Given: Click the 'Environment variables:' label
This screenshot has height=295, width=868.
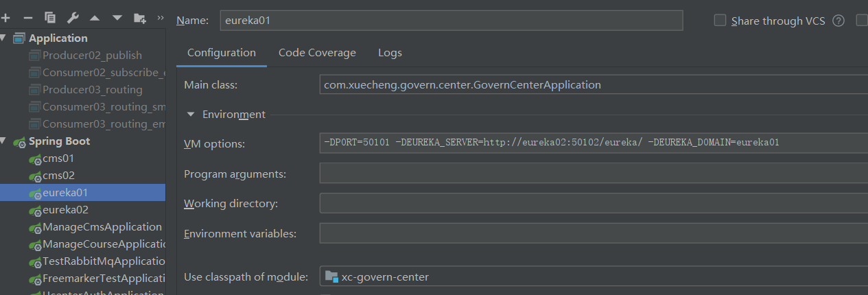Looking at the screenshot, I should coord(240,234).
